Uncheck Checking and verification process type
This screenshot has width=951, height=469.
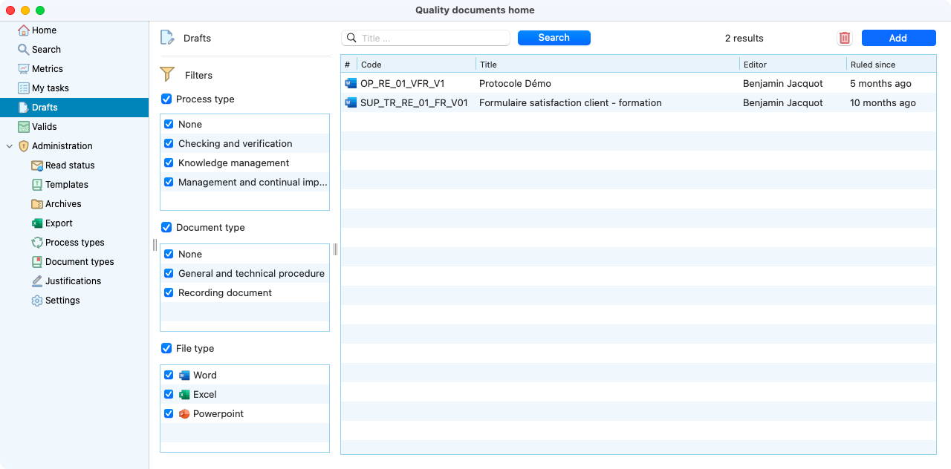(x=169, y=143)
